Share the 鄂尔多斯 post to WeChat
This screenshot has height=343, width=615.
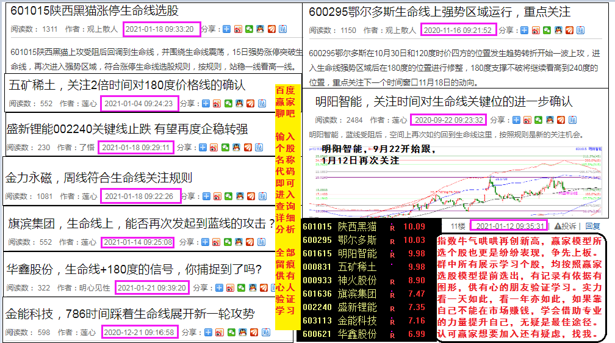click(x=547, y=30)
